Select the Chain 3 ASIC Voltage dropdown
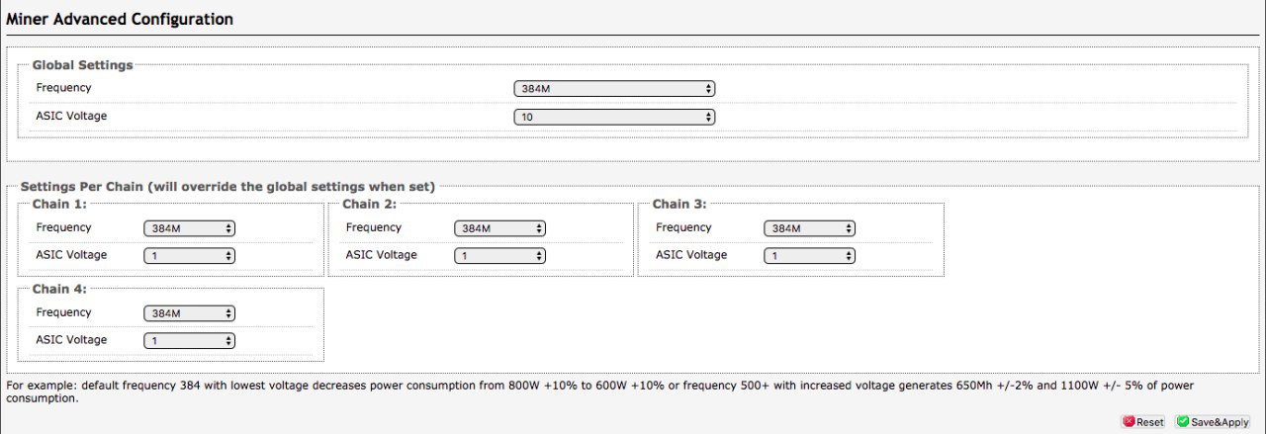The image size is (1266, 434). click(x=810, y=256)
